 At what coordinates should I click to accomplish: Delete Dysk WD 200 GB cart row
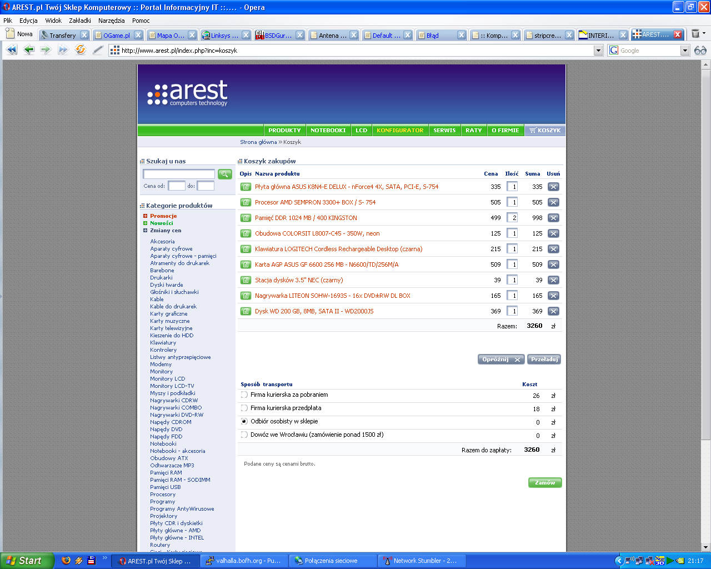[553, 311]
